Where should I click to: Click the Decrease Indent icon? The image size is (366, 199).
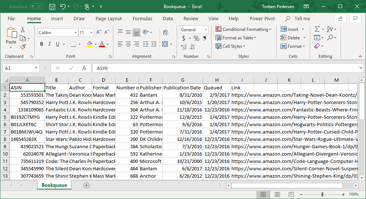146,44
